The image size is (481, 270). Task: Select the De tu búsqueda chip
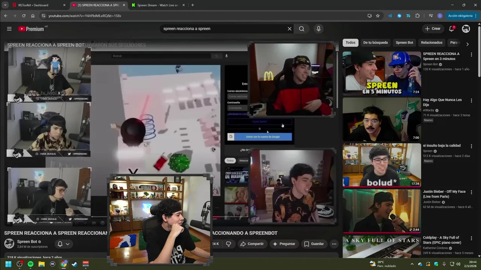375,43
